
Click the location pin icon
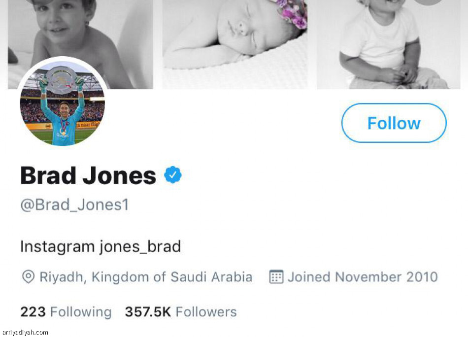coord(28,277)
